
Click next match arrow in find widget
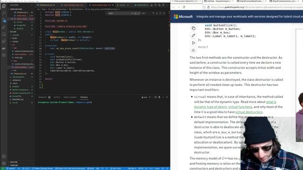157,13
